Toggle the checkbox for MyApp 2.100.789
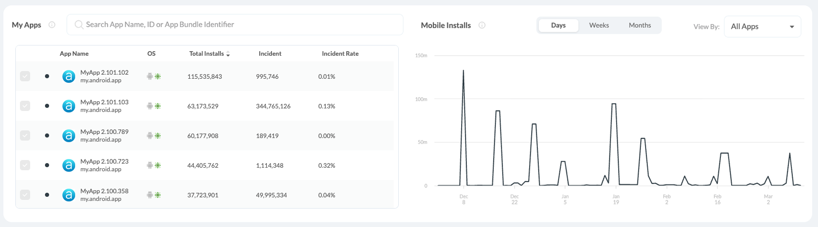The image size is (818, 227). coord(25,135)
